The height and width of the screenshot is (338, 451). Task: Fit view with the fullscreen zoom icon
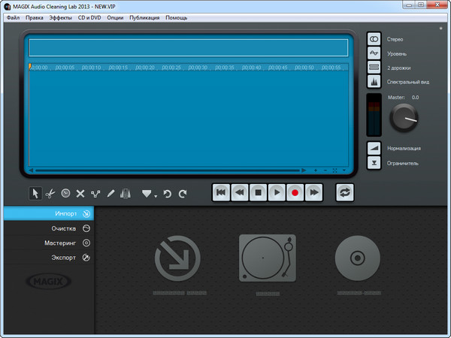pyautogui.click(x=334, y=171)
